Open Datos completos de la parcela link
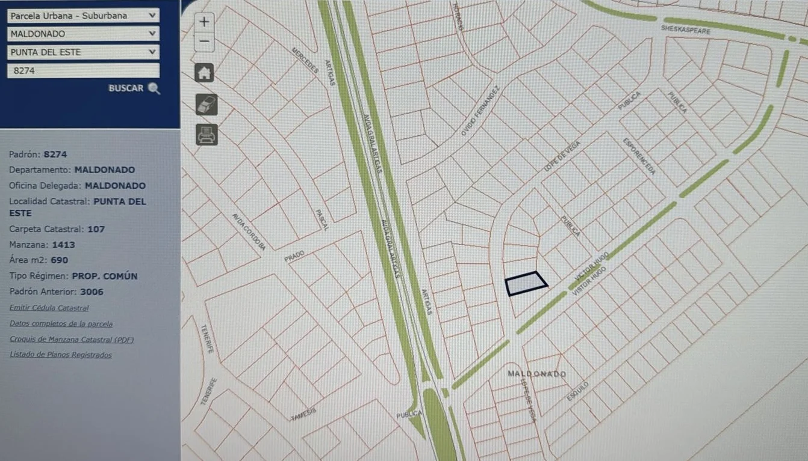808x461 pixels. pos(61,323)
